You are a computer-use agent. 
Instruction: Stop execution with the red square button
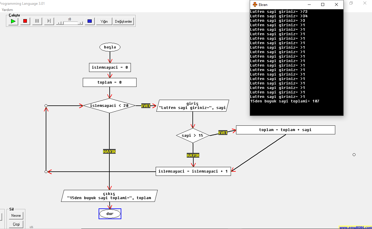pos(25,21)
